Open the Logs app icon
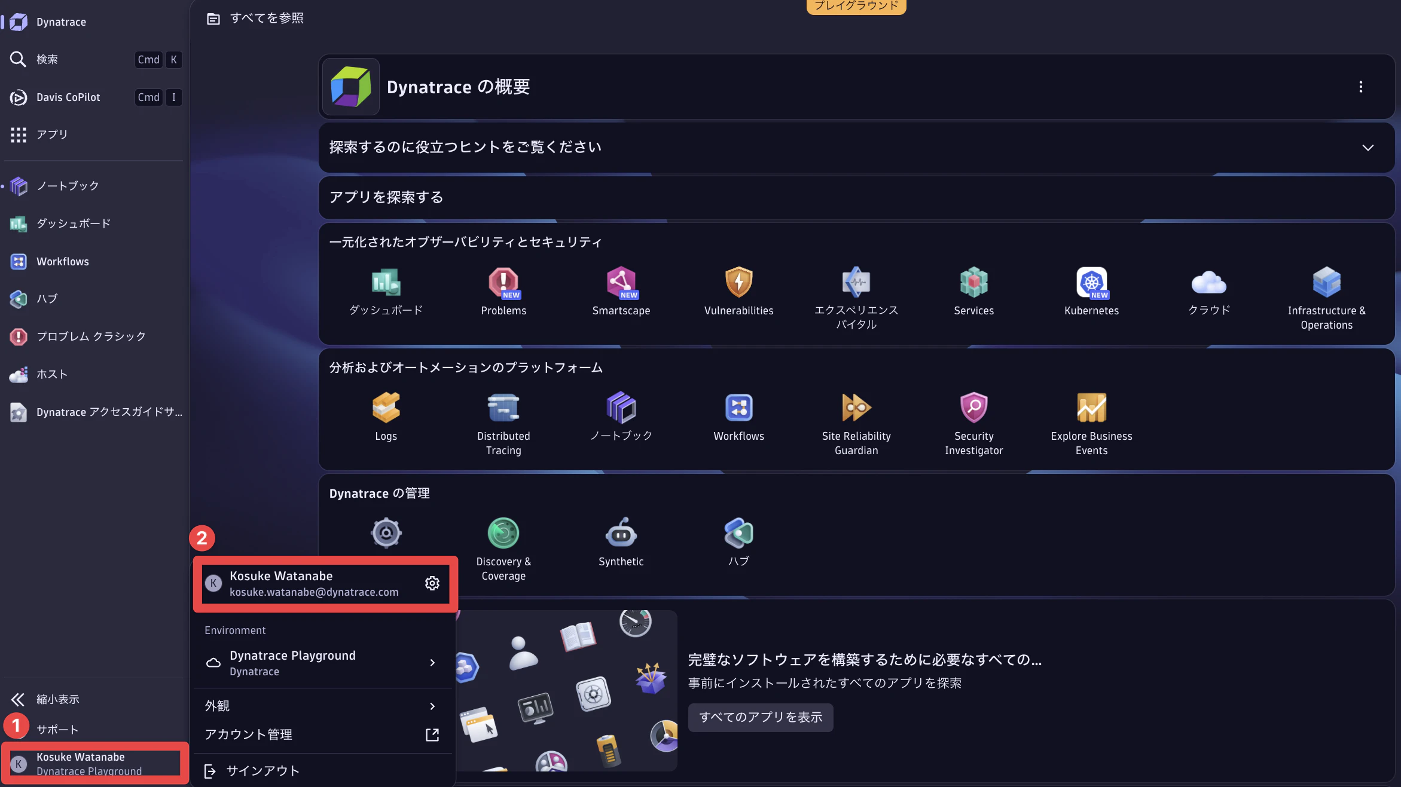The width and height of the screenshot is (1401, 787). coord(386,408)
